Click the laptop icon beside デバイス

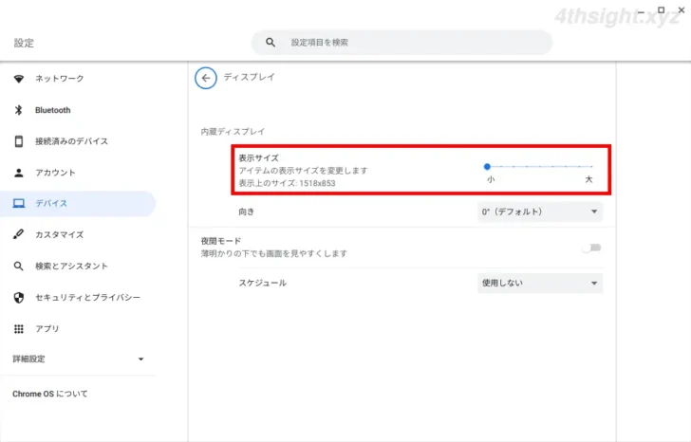point(19,203)
